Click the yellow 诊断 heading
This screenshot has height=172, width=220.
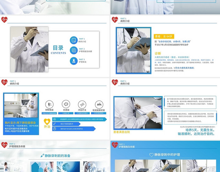coord(158,53)
